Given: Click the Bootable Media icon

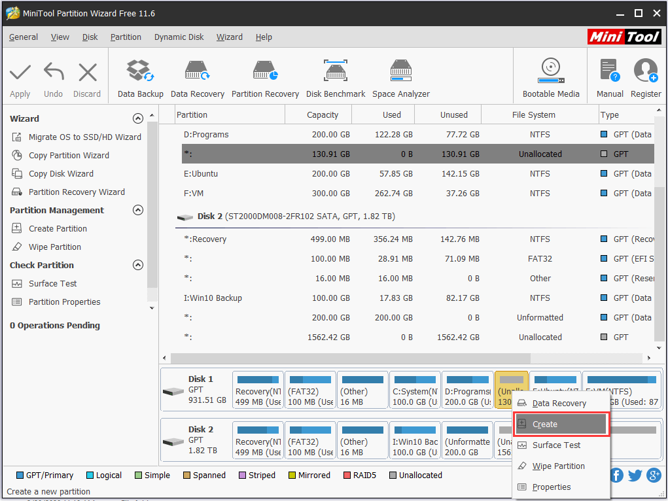Looking at the screenshot, I should pos(551,71).
